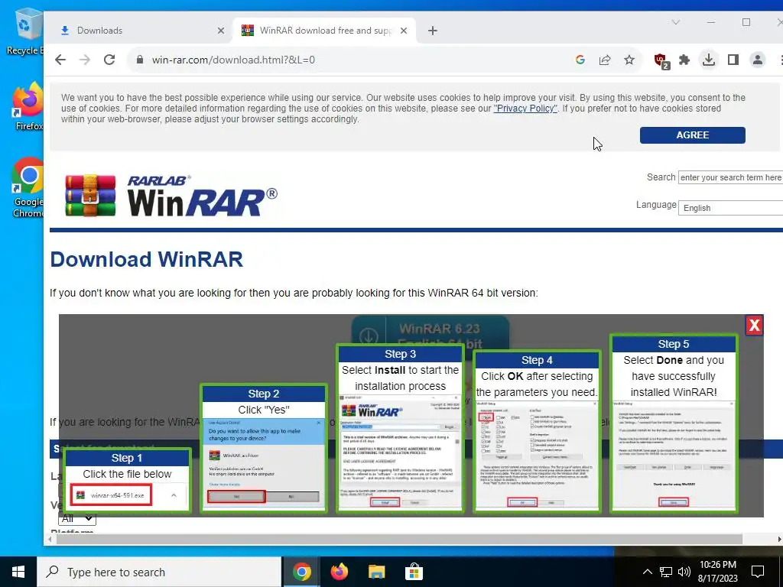The height and width of the screenshot is (587, 783).
Task: Open Microsoft Store from the taskbar
Action: (414, 572)
